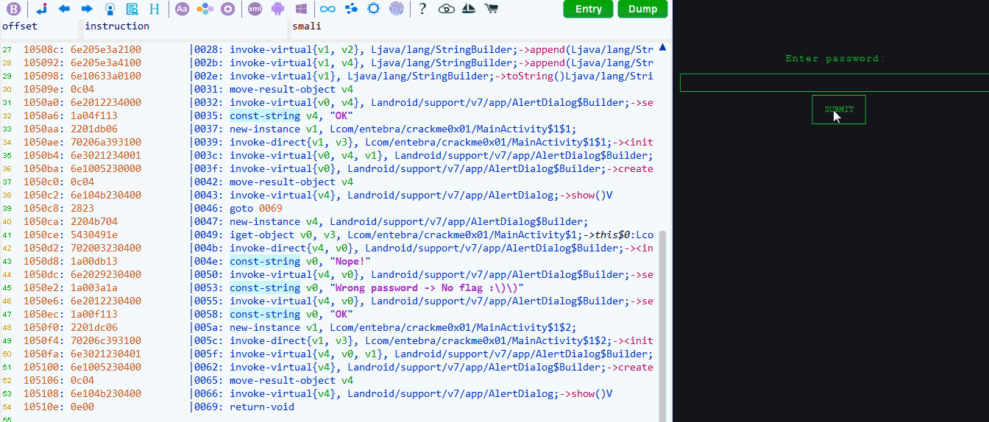Click the cloud download icon

[446, 9]
